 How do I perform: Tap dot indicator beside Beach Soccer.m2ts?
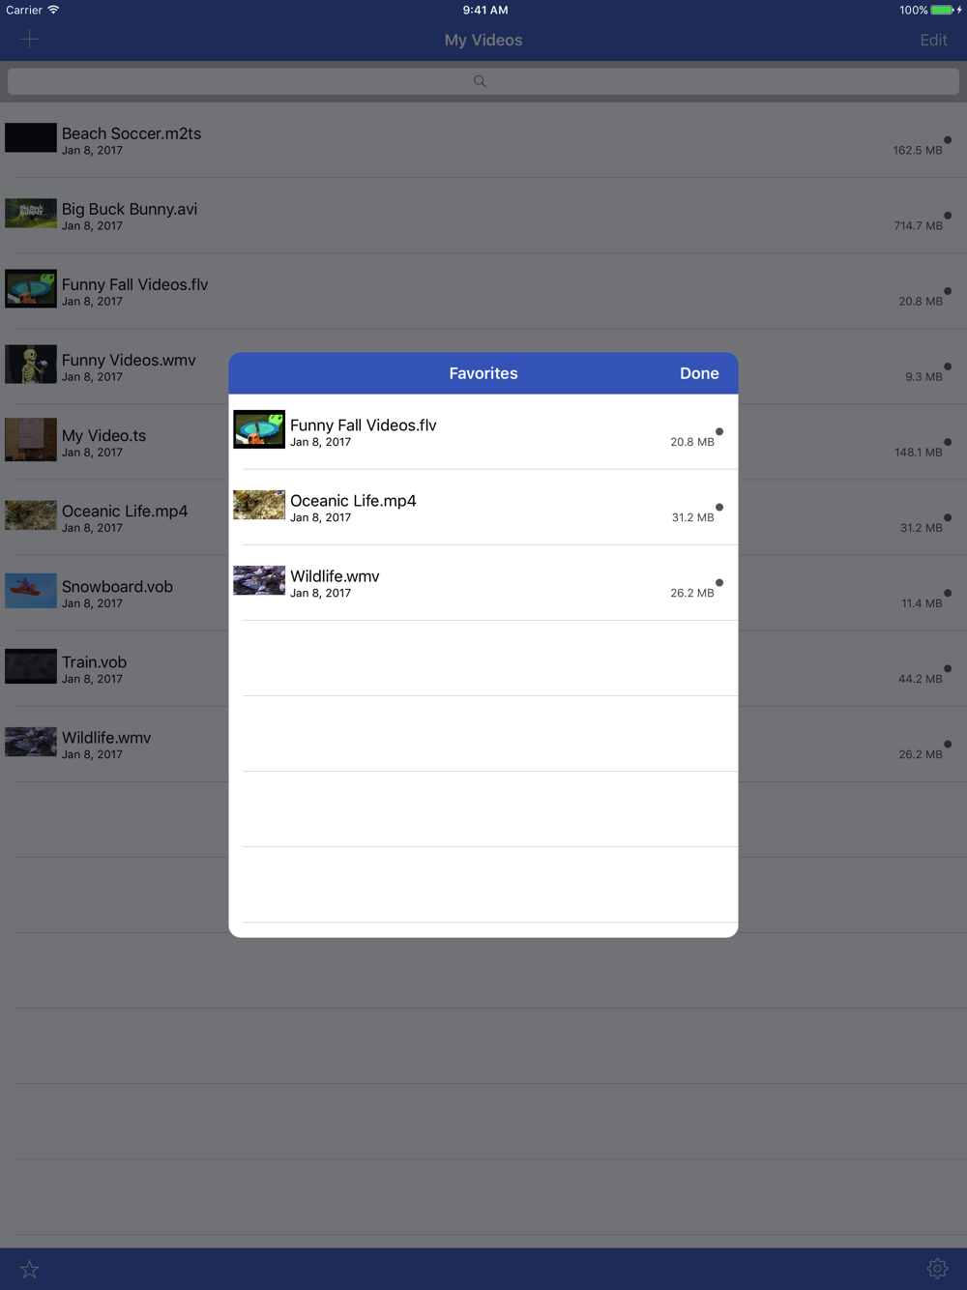click(x=948, y=139)
